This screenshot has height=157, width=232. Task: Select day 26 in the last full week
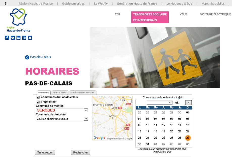(164, 138)
